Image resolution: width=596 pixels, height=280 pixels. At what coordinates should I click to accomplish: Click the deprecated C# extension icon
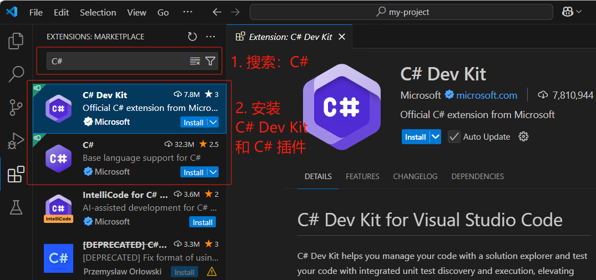click(x=58, y=258)
